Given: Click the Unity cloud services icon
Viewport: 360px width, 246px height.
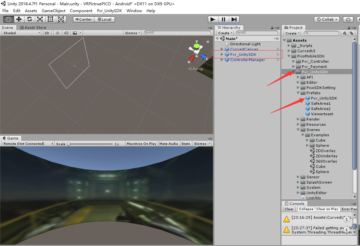Looking at the screenshot, I should 348,19.
